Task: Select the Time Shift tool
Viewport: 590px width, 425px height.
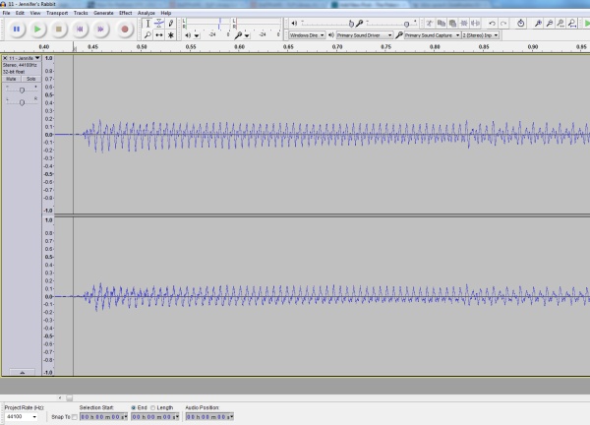Action: (x=159, y=34)
